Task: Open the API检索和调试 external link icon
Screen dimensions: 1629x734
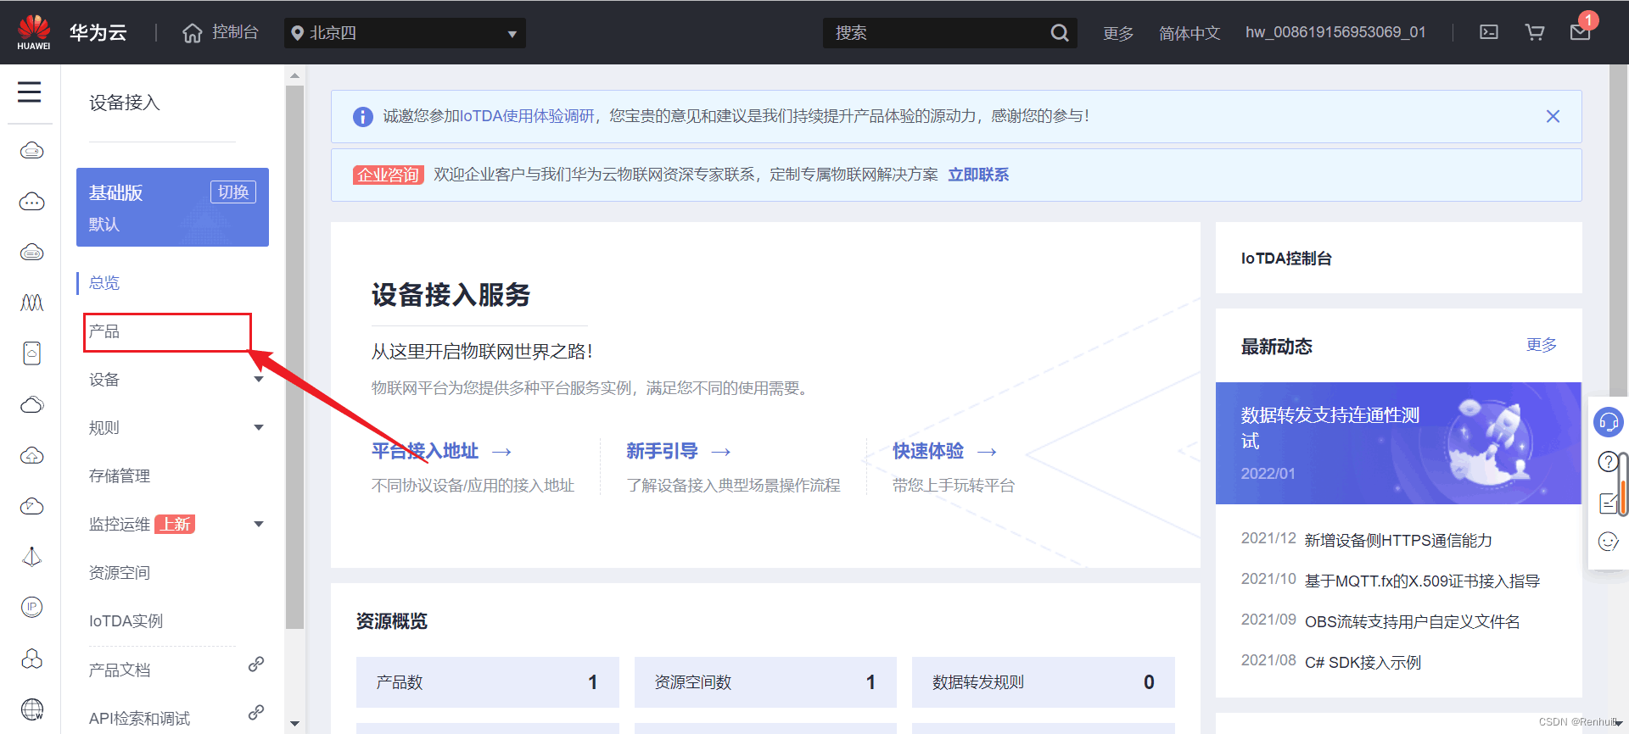Action: (x=255, y=713)
